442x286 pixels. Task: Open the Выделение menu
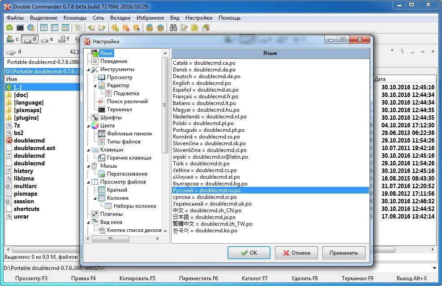point(44,18)
